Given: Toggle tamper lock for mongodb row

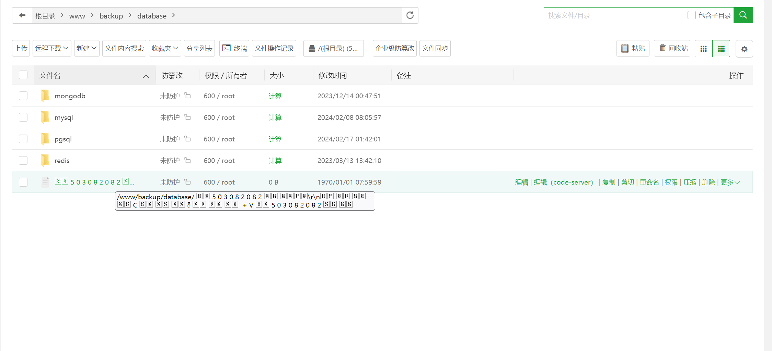Looking at the screenshot, I should pyautogui.click(x=187, y=96).
